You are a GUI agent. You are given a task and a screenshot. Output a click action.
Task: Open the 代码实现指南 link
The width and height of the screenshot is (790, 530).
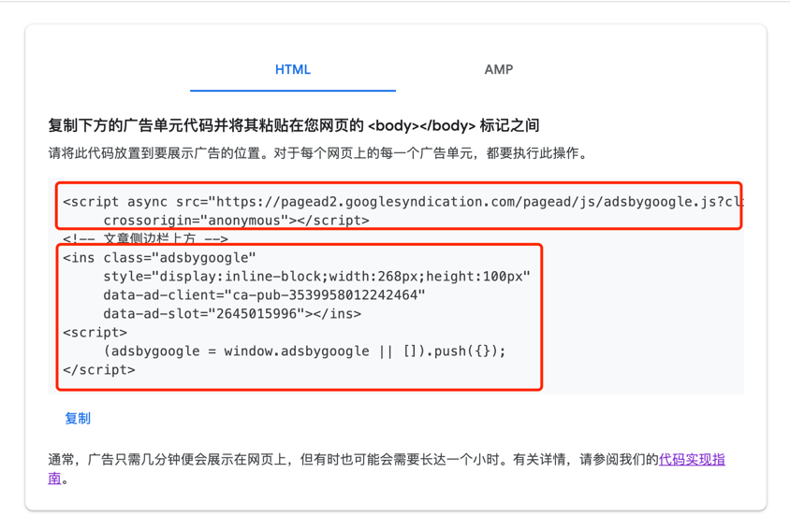click(x=692, y=460)
